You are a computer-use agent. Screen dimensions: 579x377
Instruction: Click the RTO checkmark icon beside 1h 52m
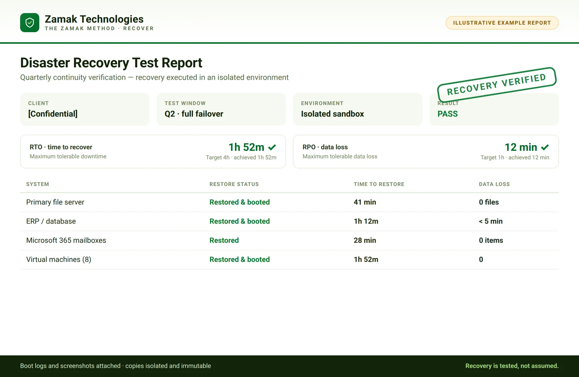[272, 147]
